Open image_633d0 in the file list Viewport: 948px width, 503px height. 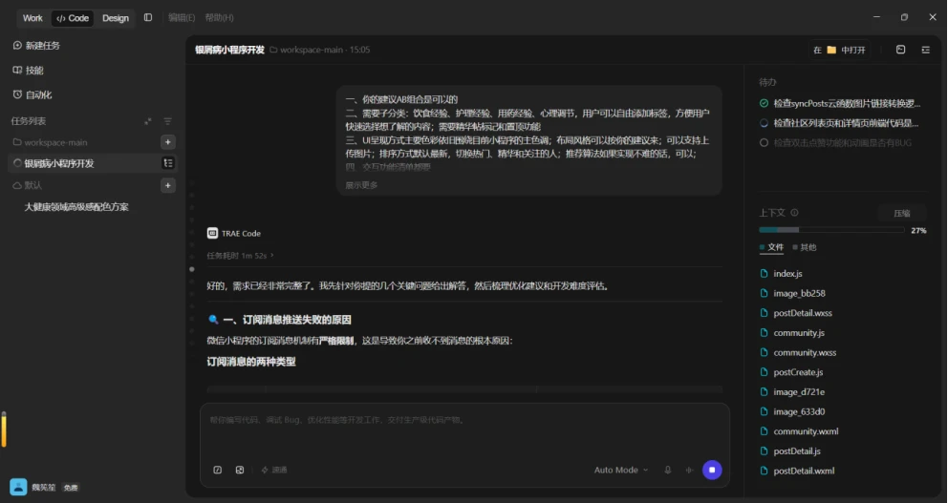[799, 411]
